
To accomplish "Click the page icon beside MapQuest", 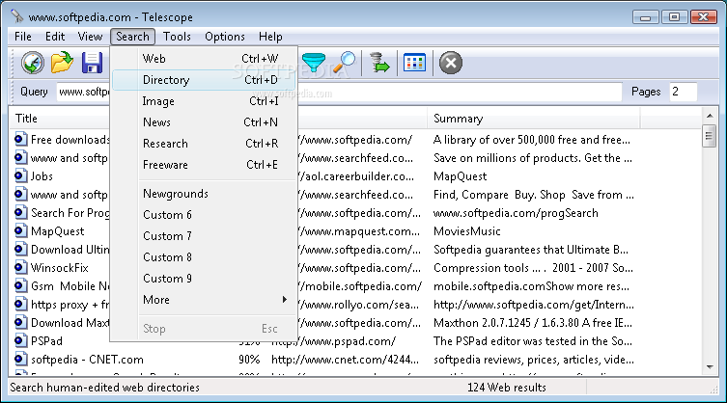I will coord(20,230).
